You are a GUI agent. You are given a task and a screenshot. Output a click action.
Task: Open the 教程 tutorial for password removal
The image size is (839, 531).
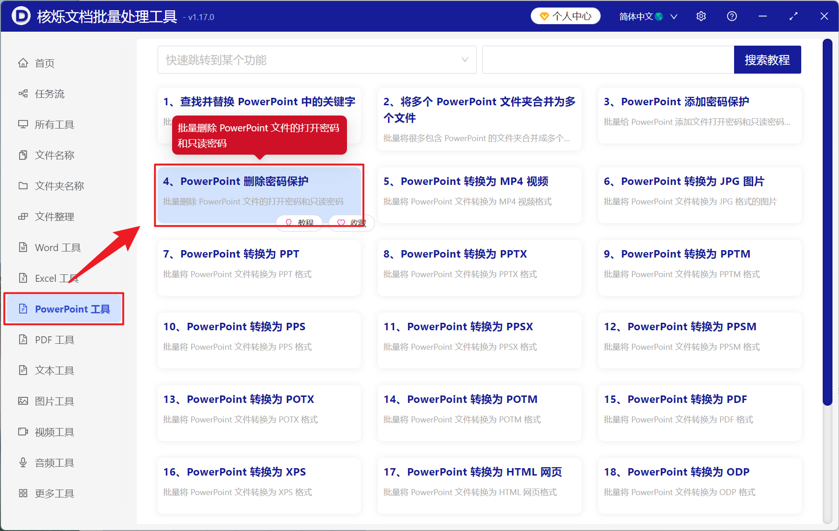pos(299,223)
